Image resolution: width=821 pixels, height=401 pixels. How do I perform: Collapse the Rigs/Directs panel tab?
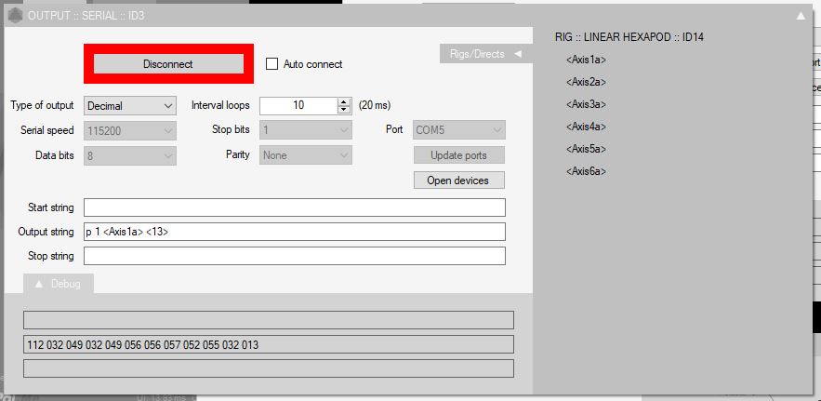coord(486,53)
